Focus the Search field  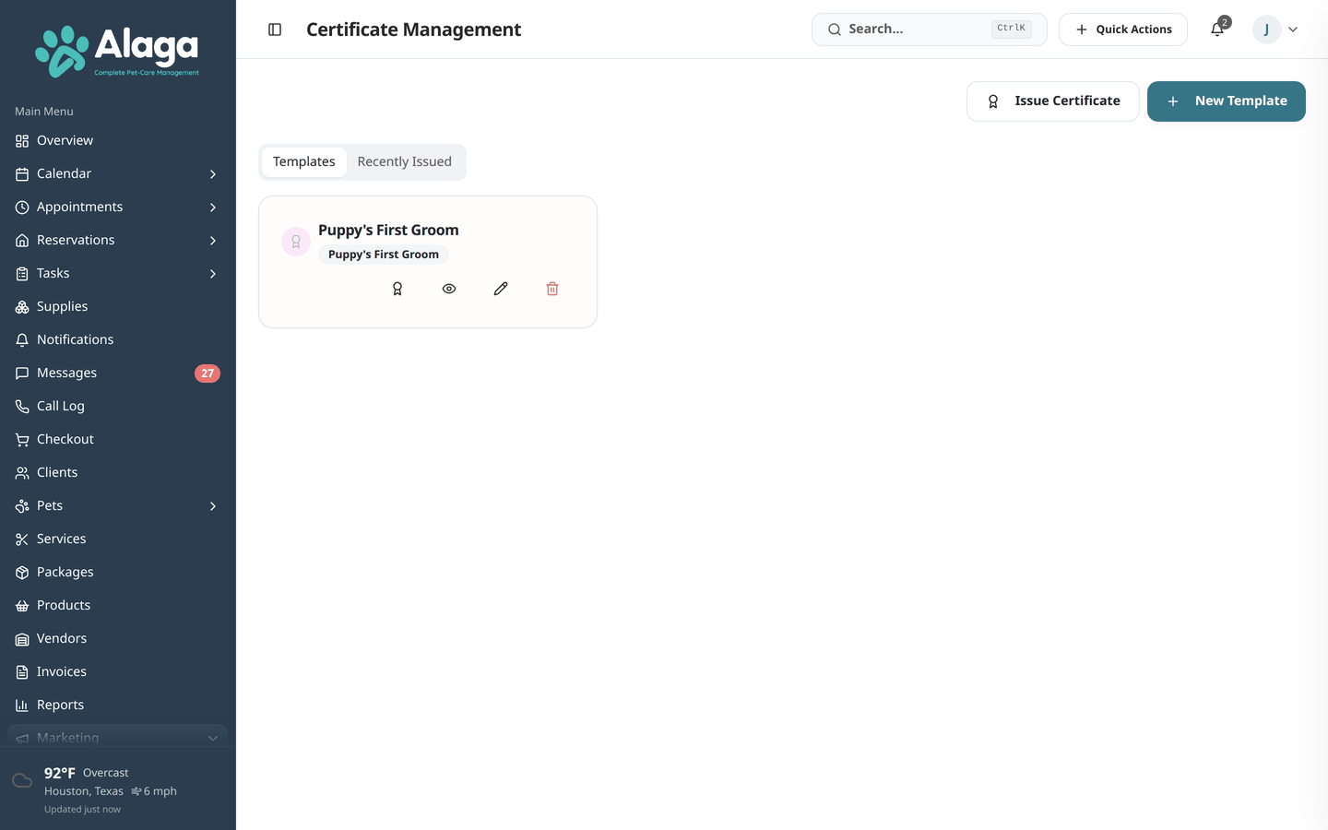(930, 30)
